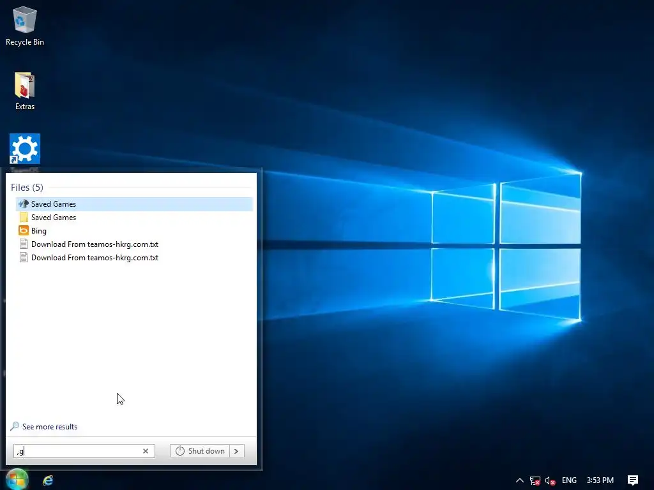
Task: Open the blue gear shortcut icon on desktop
Action: 25,149
